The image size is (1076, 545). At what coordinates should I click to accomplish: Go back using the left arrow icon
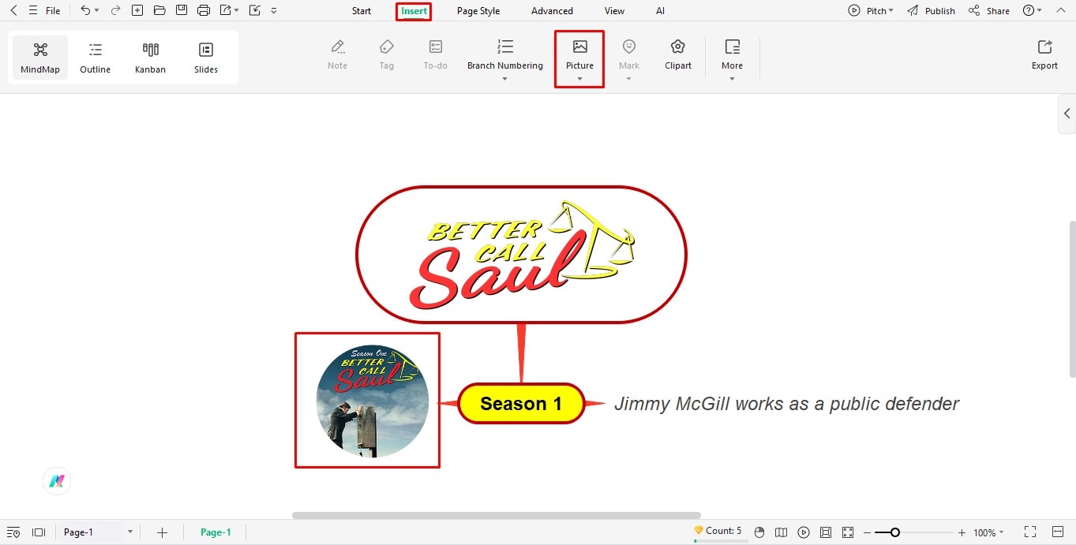(13, 10)
